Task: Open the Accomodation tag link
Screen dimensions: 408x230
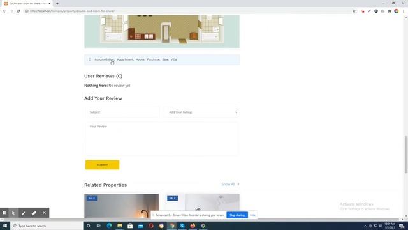Action: 104,59
